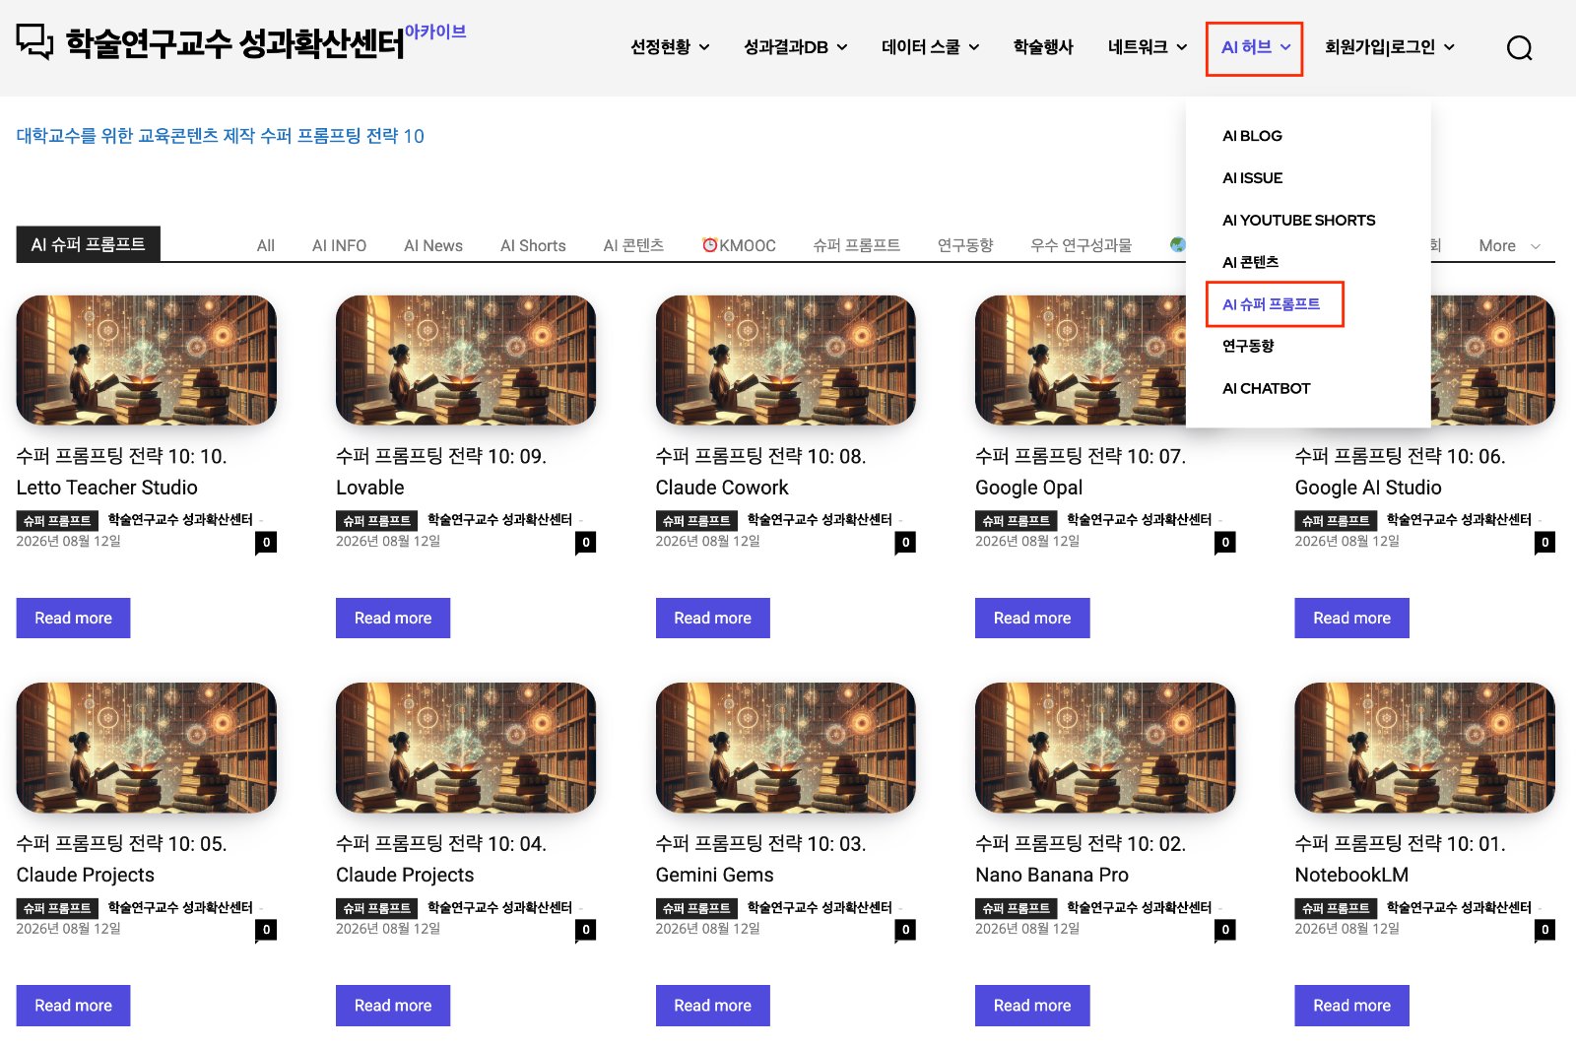Click 슈퍼 프롬프트 category tag on Lovable post

point(377,520)
